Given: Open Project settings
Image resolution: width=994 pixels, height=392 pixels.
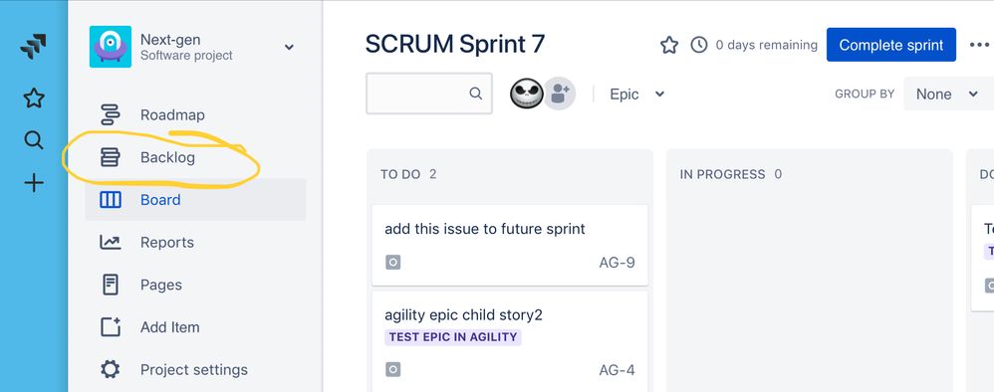Looking at the screenshot, I should tap(195, 370).
